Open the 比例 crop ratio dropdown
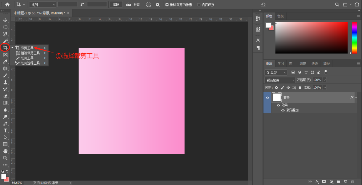 [43, 4]
